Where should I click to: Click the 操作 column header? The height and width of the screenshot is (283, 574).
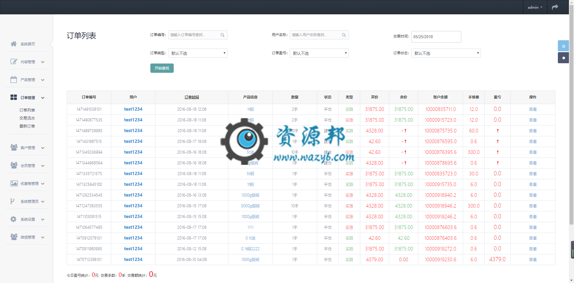coord(533,97)
